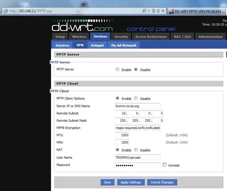Select Disable for PPTP Server
Screen dimensions: 227x191
[x=136, y=69]
